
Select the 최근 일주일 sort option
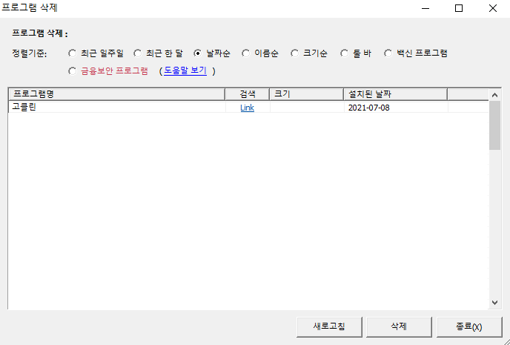96,53
